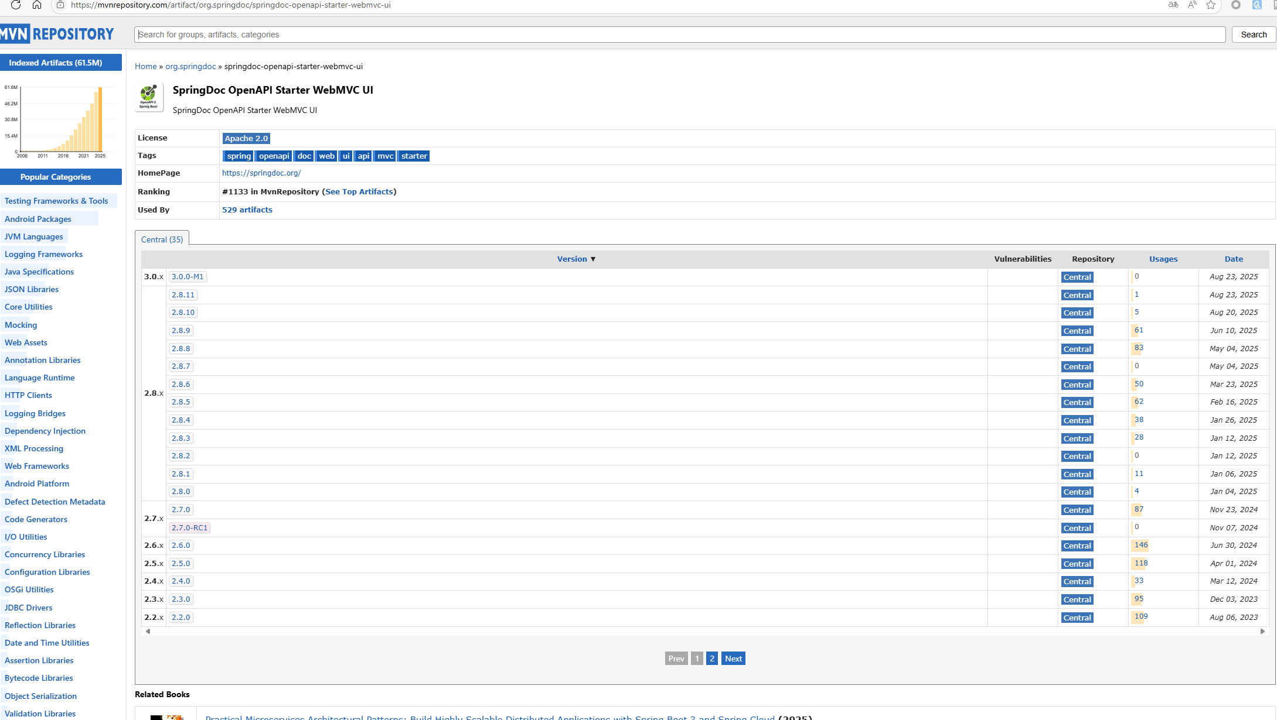View the 83 usages of 2.8.8
This screenshot has height=720, width=1277.
pos(1139,348)
